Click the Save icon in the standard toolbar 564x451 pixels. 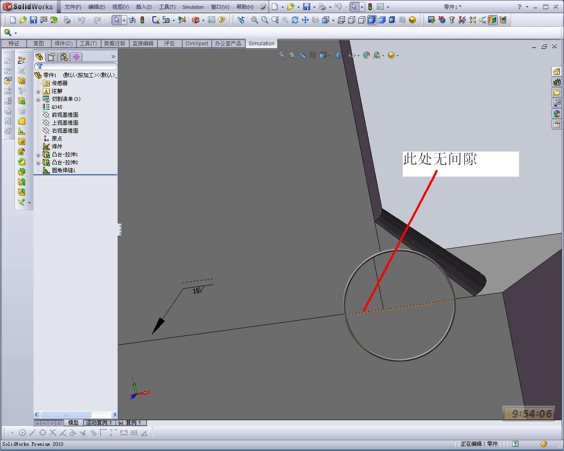(x=33, y=20)
